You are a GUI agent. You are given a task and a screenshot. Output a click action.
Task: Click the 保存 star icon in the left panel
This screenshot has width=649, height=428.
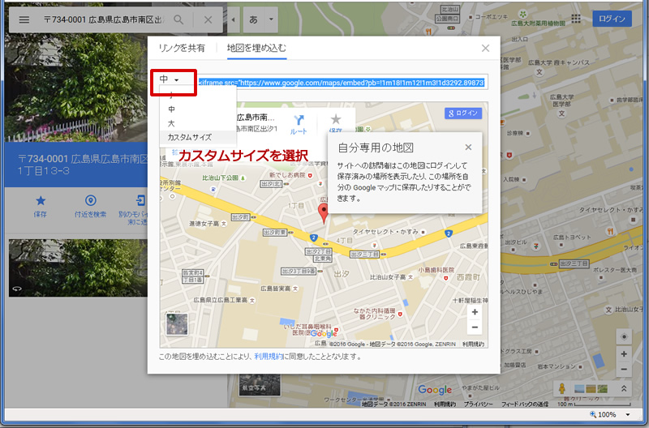coord(40,200)
